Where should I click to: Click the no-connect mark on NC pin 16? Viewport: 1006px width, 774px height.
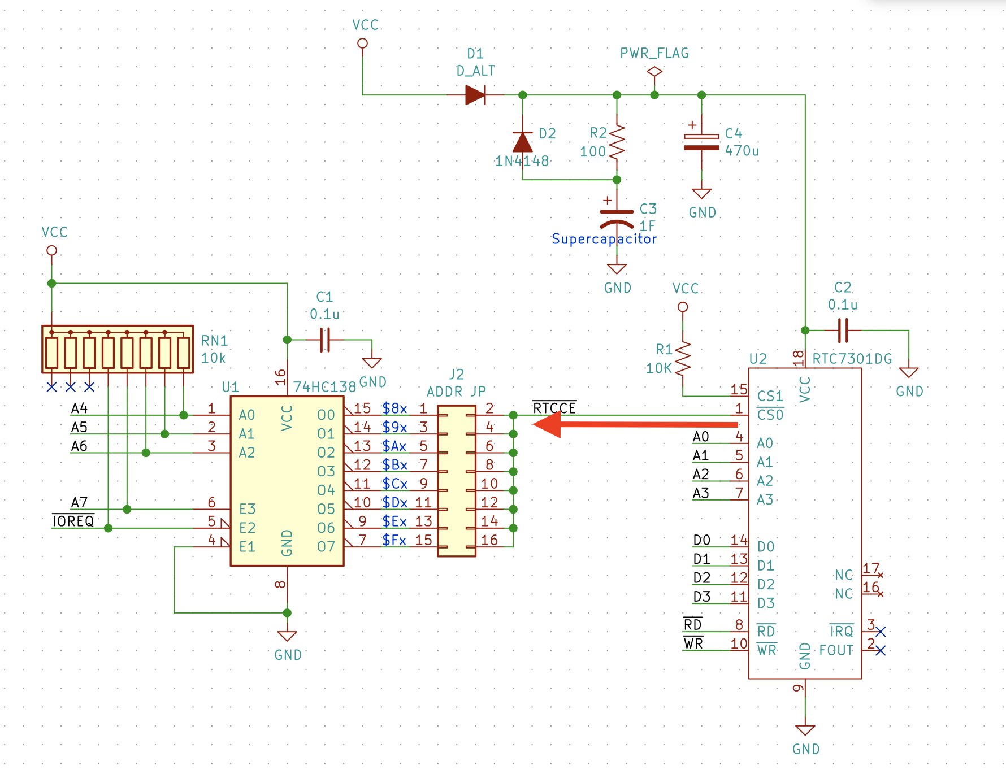881,594
